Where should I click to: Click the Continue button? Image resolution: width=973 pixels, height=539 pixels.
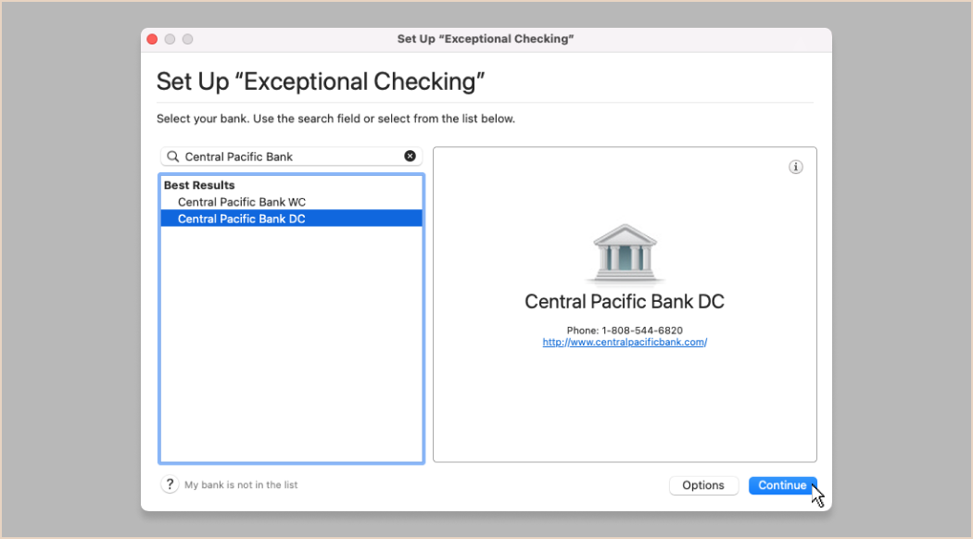pyautogui.click(x=782, y=485)
